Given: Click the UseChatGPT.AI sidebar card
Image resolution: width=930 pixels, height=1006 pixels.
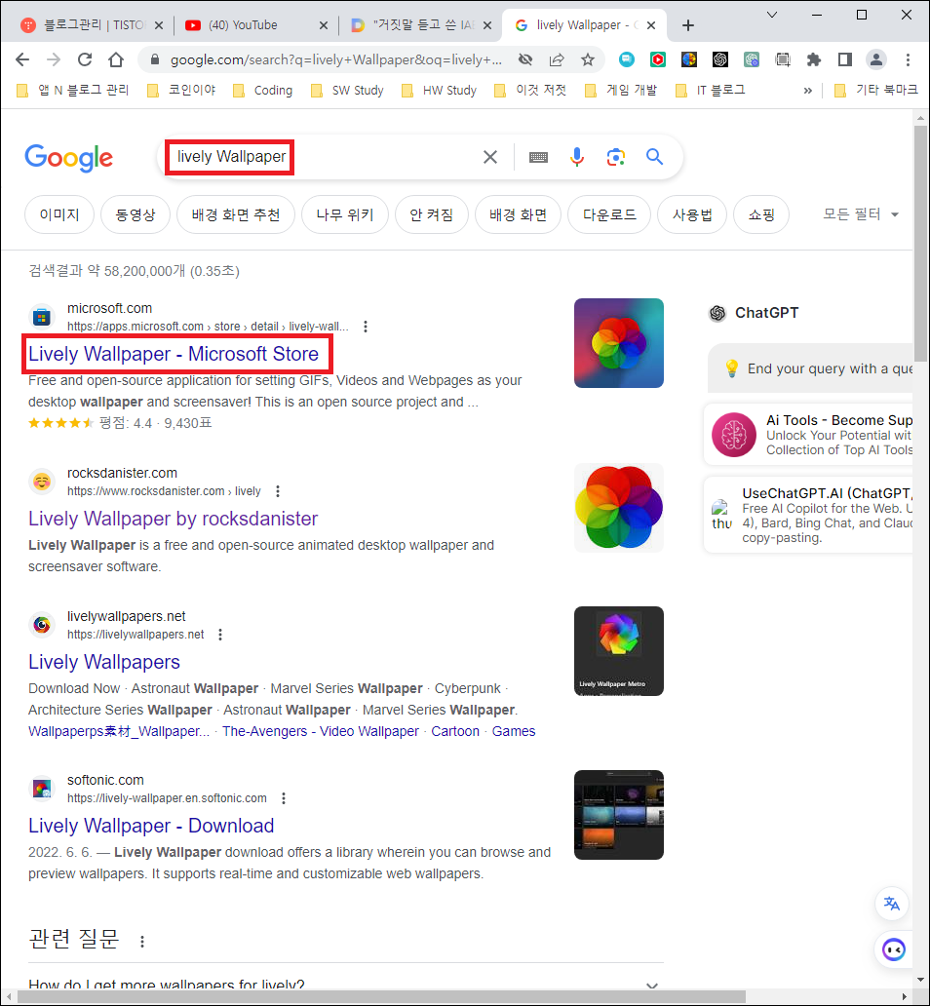Looking at the screenshot, I should click(809, 515).
